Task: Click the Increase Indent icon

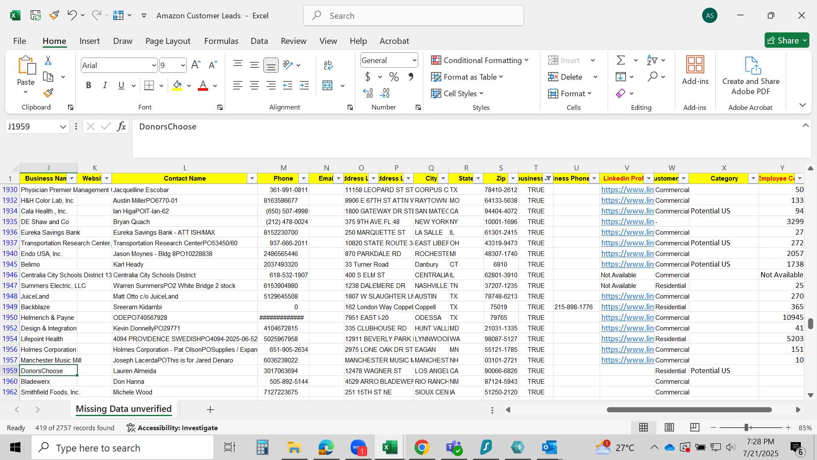Action: [x=304, y=86]
